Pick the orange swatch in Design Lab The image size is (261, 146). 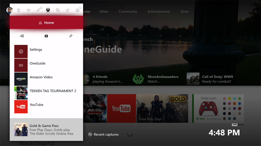point(235,103)
